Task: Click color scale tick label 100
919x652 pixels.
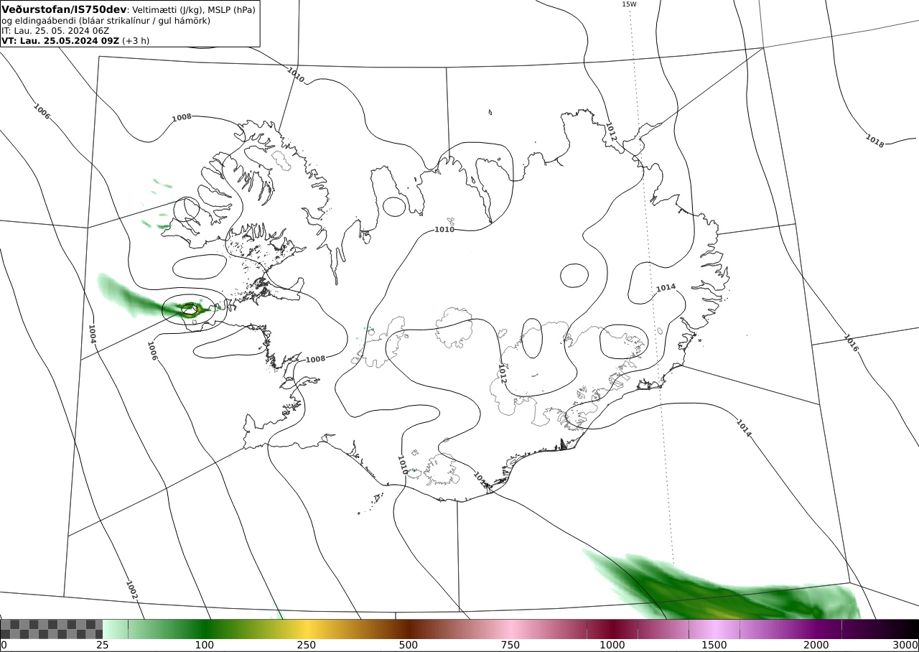Action: (x=205, y=645)
